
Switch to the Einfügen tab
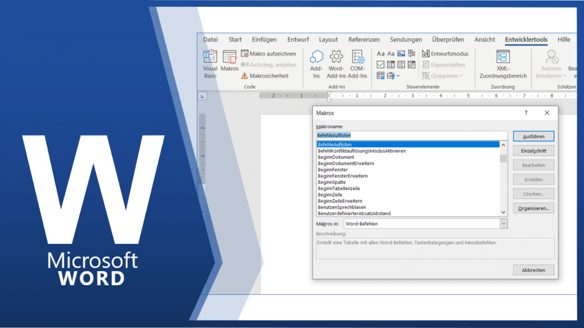264,39
